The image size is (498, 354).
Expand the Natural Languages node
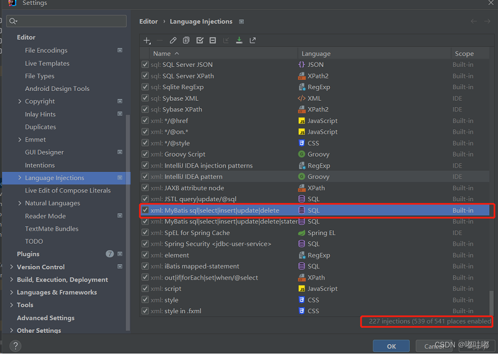tap(20, 203)
